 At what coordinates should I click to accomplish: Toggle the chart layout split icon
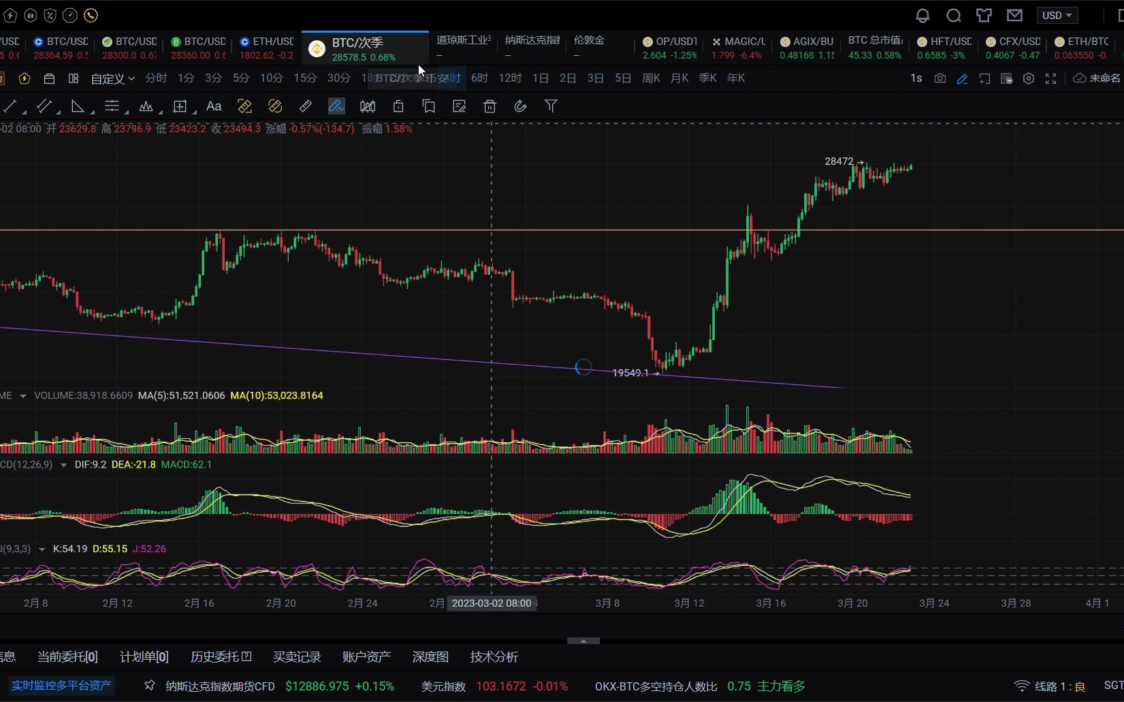click(74, 78)
